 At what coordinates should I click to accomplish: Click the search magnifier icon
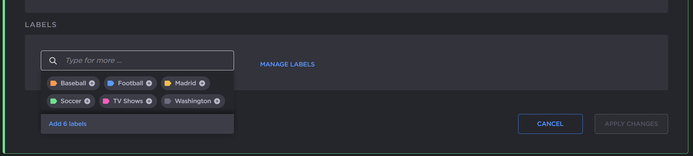click(53, 61)
